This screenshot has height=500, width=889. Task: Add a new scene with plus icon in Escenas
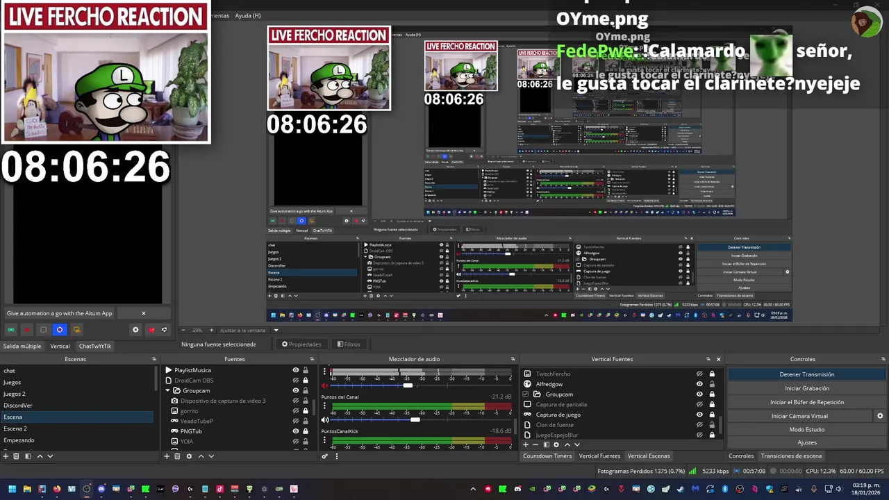6,456
